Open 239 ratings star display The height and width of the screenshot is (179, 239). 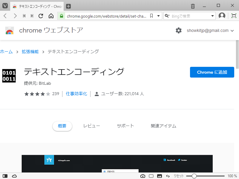tap(42, 94)
